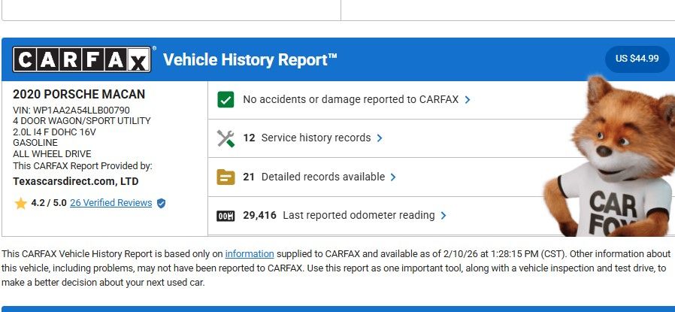Click the blue verified shield badge
Viewport: 675px width, 312px height.
[x=161, y=203]
